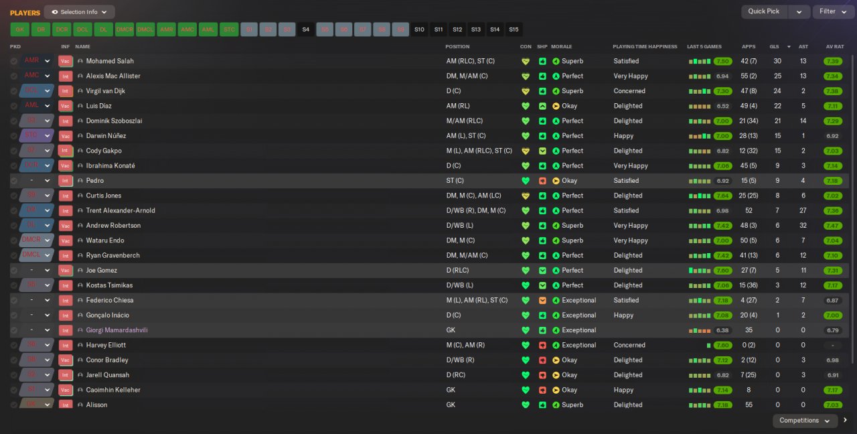Open the Selection Info dropdown
The width and height of the screenshot is (857, 434).
point(79,12)
